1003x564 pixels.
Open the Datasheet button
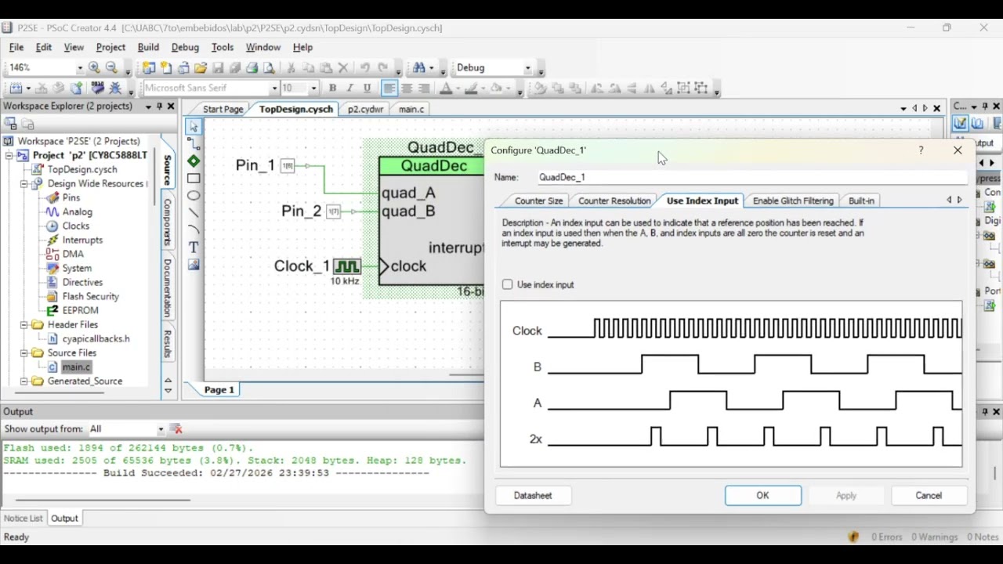pos(533,495)
